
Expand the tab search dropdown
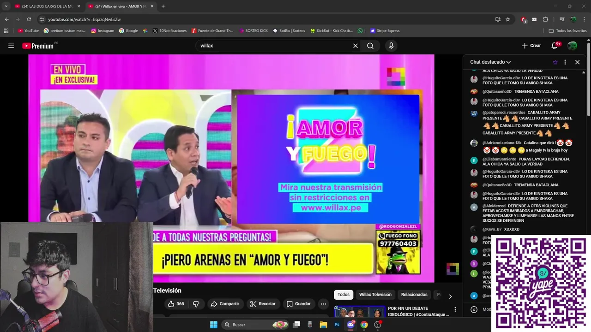click(6, 6)
